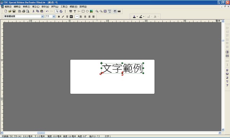The image size is (230, 138).
Task: Undo the last action
Action: click(47, 11)
